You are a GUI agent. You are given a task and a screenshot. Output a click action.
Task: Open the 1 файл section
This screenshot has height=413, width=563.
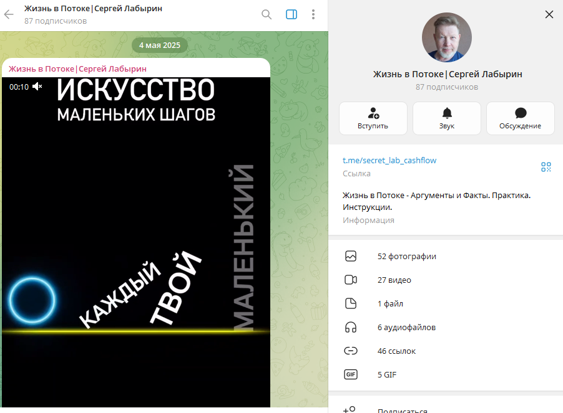446,304
